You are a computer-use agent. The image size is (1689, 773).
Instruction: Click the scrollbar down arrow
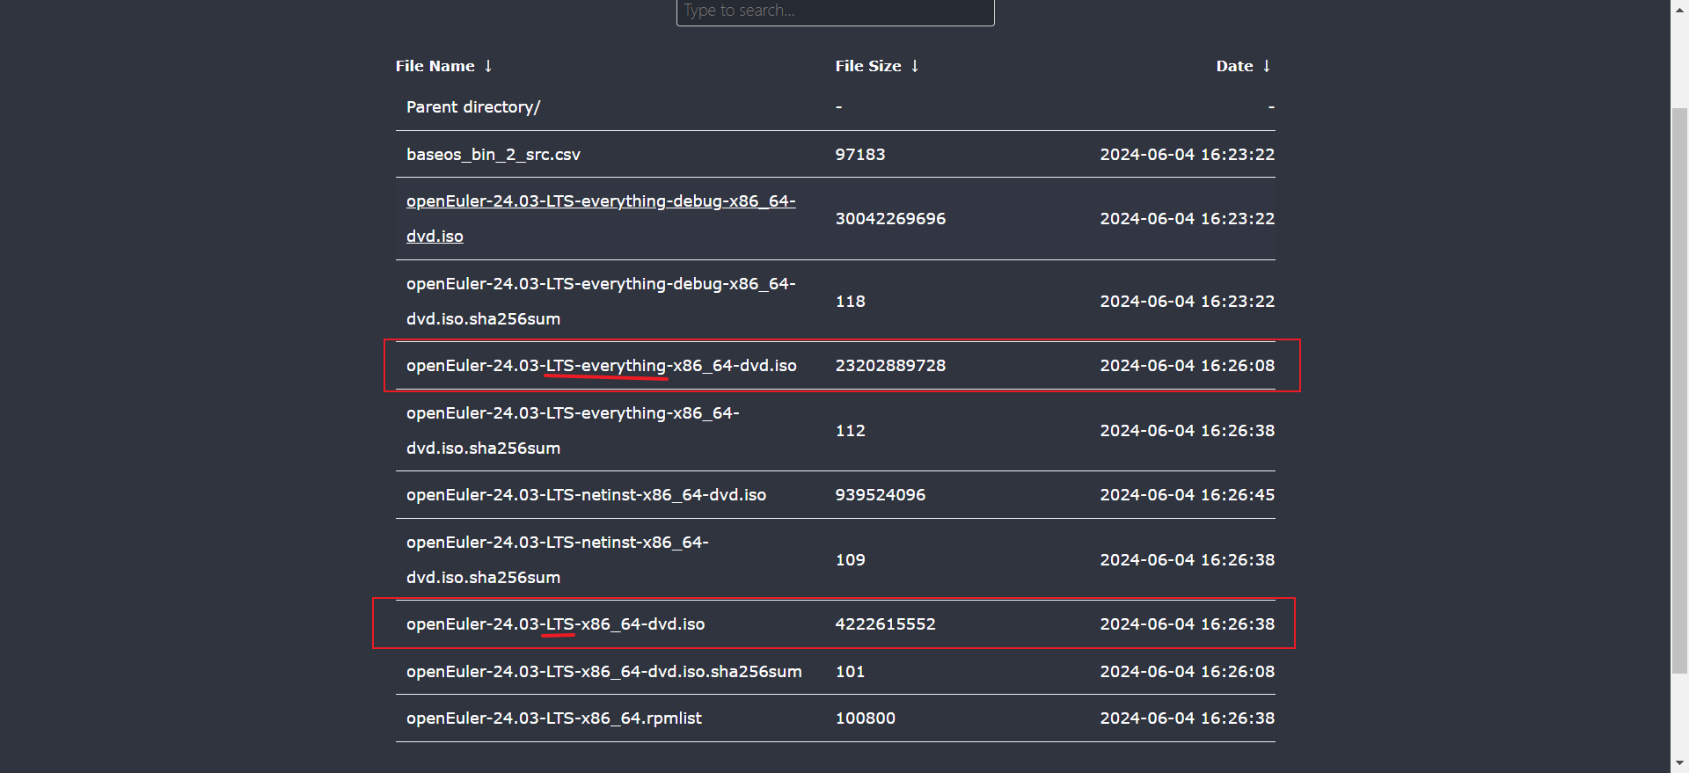(1679, 763)
